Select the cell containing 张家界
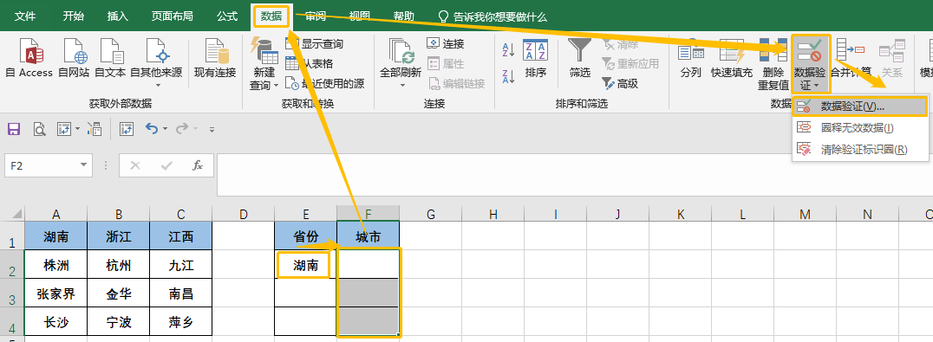The width and height of the screenshot is (933, 342). click(56, 294)
